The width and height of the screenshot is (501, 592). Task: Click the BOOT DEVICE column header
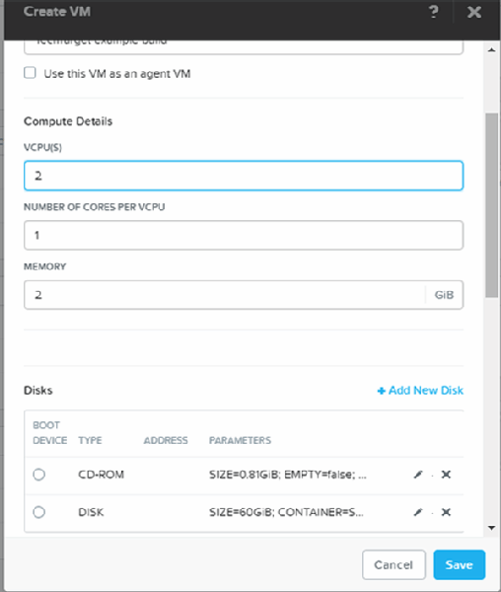[x=49, y=433]
